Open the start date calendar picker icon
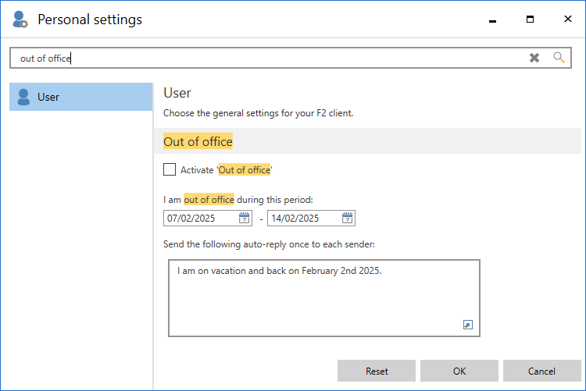Screen dimensions: 586x391 click(244, 219)
